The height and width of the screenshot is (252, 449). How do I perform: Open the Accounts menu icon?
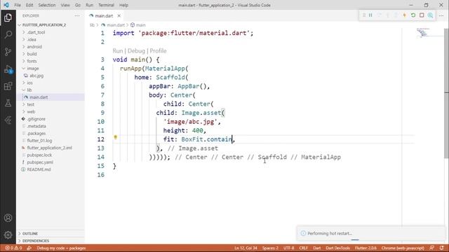coord(8,218)
